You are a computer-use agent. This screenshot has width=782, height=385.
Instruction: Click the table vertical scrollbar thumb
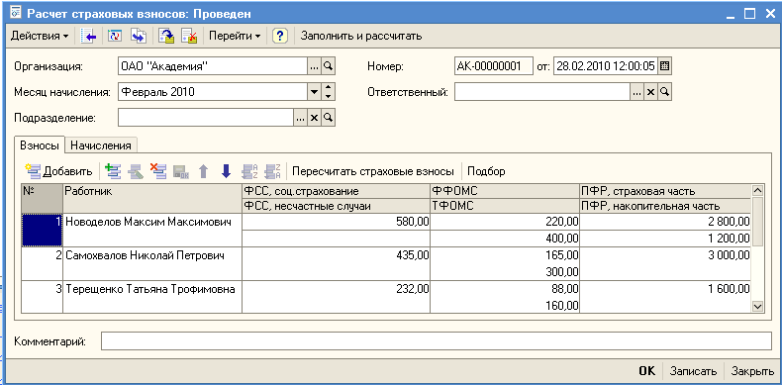point(757,221)
